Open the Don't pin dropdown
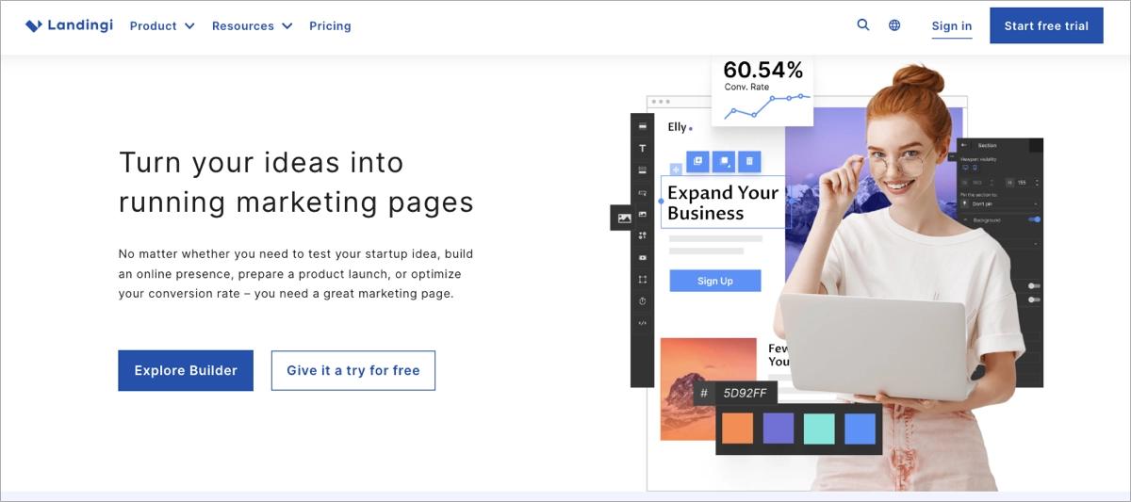 pos(1000,203)
